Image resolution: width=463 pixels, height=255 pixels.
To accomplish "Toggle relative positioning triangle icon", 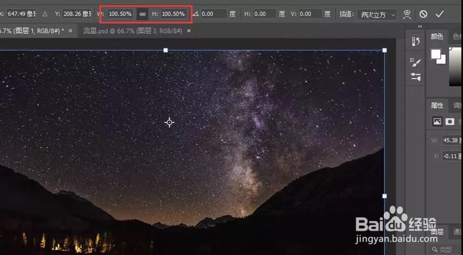I will point(45,13).
